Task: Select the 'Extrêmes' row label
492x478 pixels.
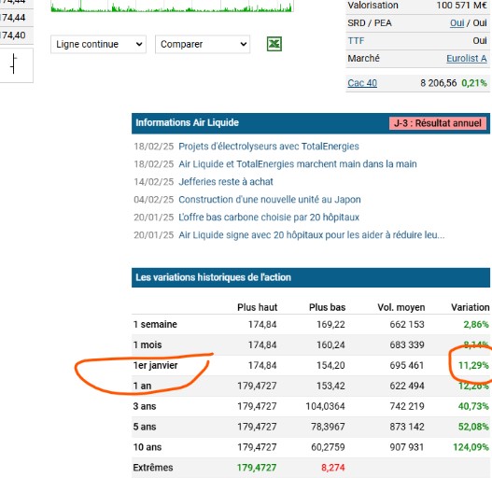Action: (153, 468)
